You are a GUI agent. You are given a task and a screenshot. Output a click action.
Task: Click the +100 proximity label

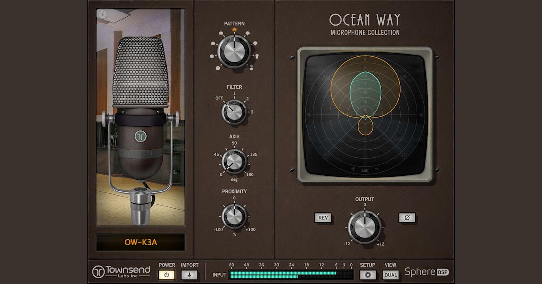pyautogui.click(x=250, y=229)
